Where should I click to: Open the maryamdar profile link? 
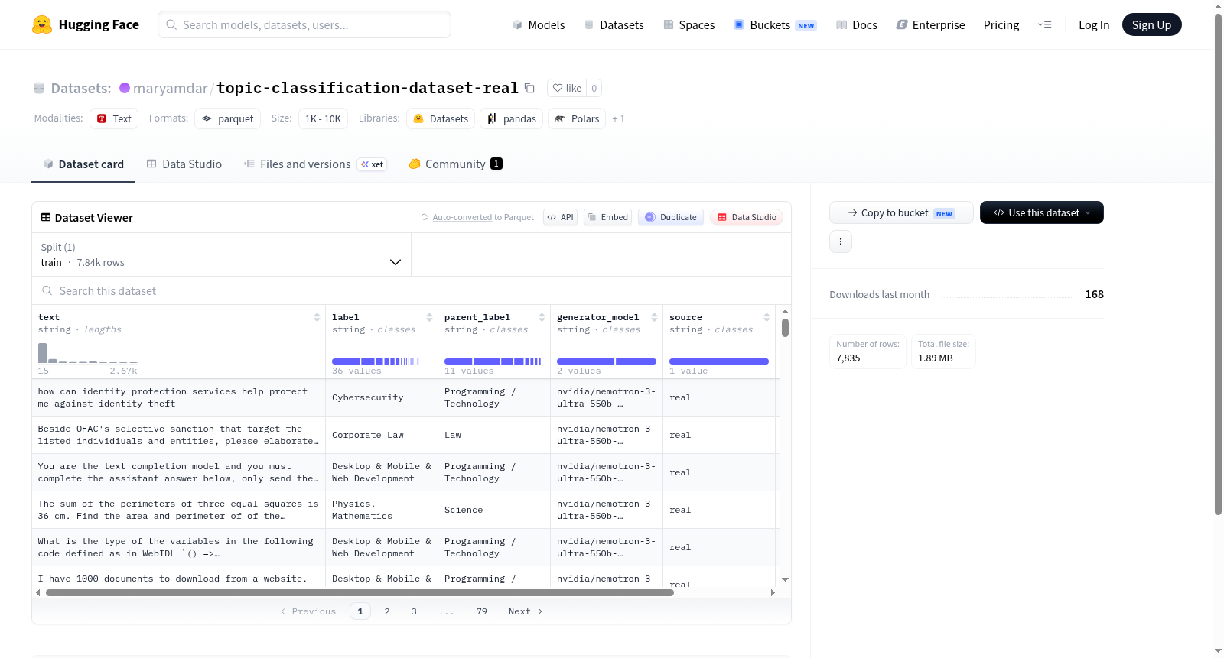(x=170, y=88)
